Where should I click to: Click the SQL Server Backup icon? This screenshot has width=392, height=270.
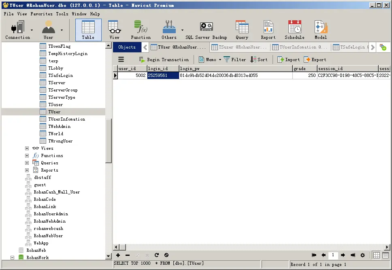pos(206,30)
